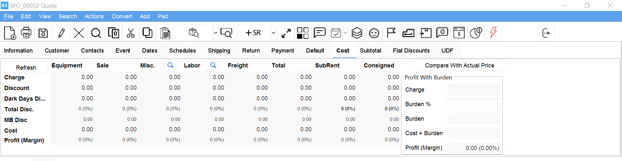Click the X delete icon in toolbar
The width and height of the screenshot is (622, 161).
coord(79,33)
